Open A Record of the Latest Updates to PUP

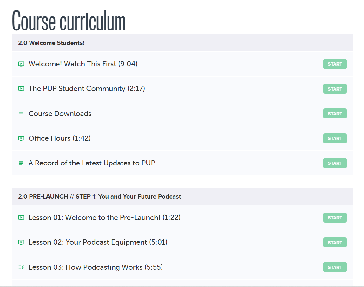click(x=92, y=163)
